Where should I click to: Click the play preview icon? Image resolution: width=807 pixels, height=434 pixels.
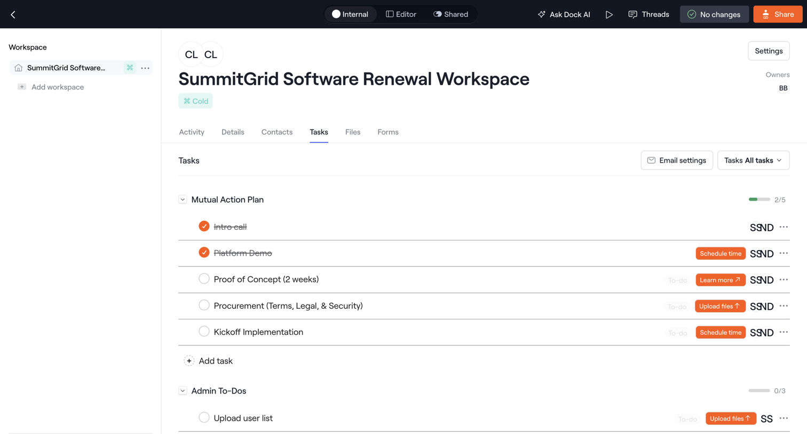coord(609,14)
